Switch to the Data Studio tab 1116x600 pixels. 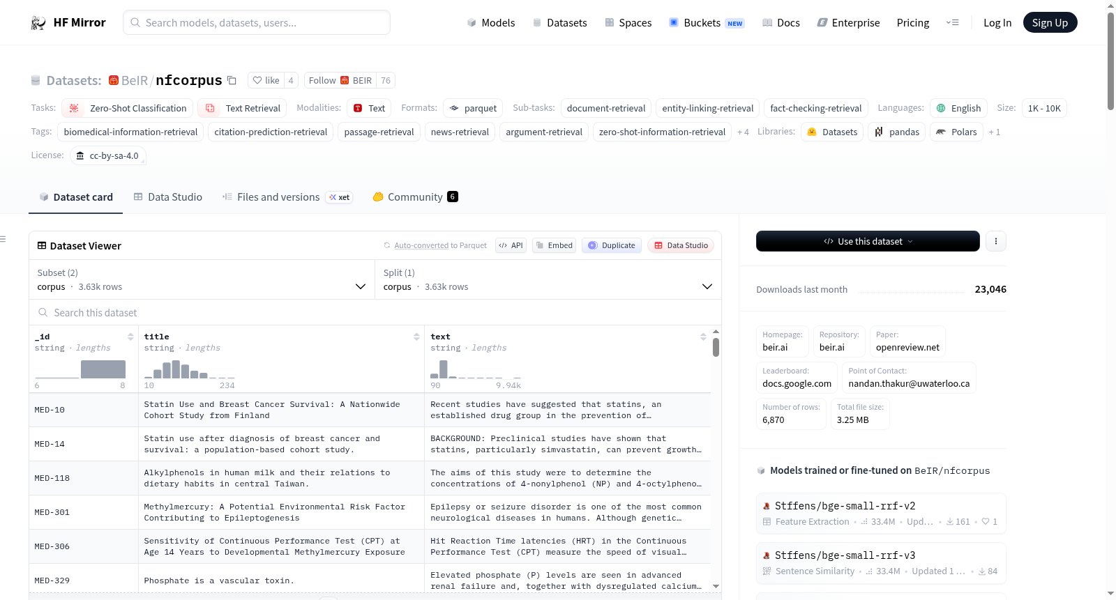pos(168,197)
